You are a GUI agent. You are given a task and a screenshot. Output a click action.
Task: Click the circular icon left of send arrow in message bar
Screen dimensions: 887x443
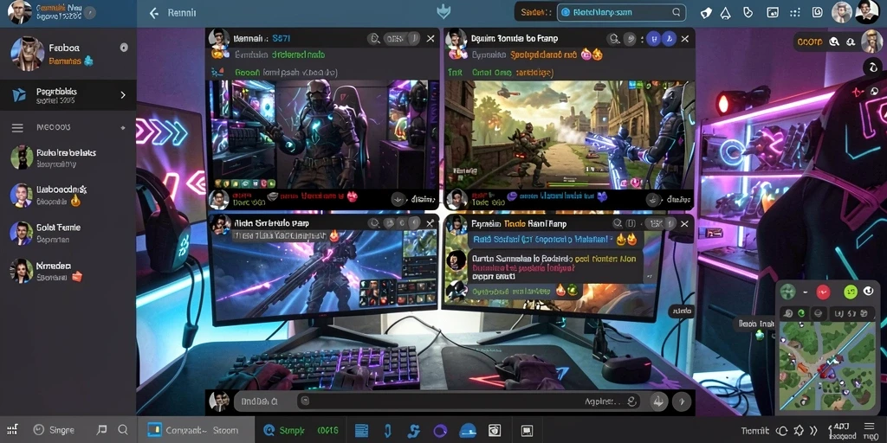(658, 401)
